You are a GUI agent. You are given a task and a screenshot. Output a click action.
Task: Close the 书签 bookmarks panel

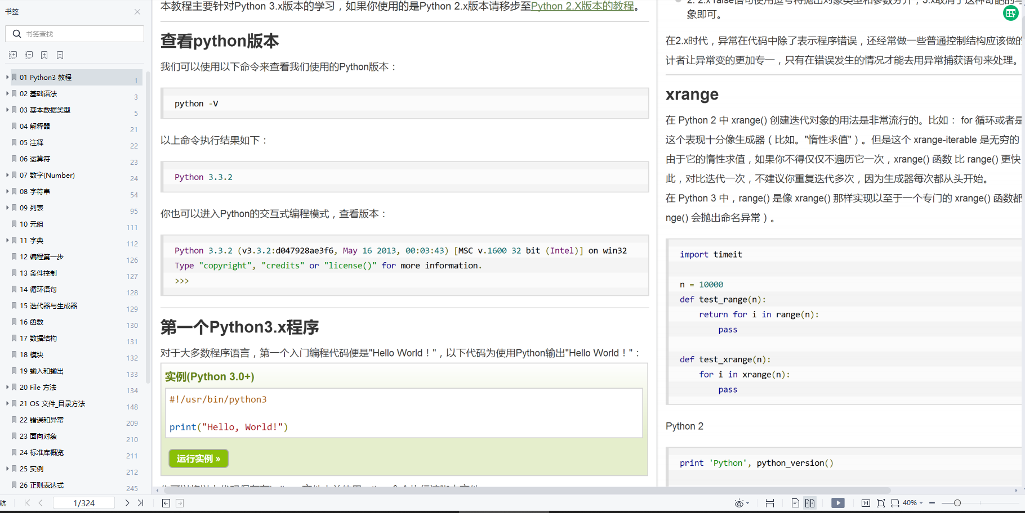pos(137,12)
